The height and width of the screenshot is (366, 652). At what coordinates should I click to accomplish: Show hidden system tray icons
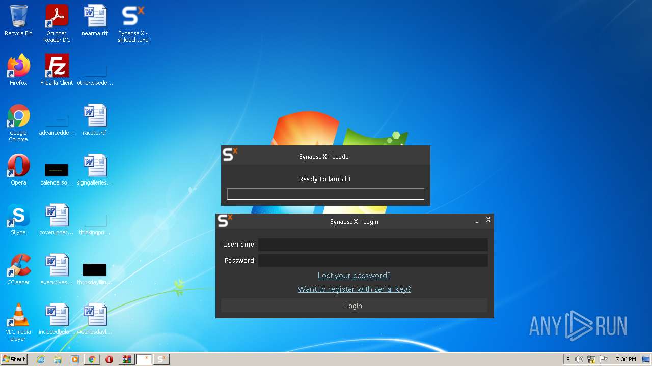tap(568, 359)
